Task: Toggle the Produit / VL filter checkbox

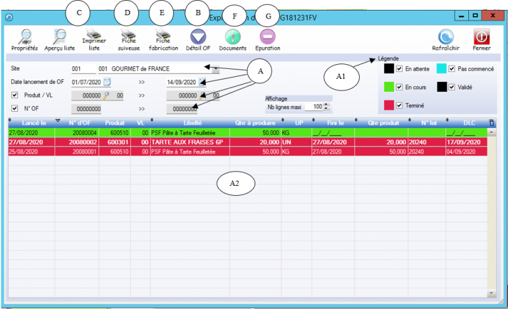Action: (x=15, y=95)
